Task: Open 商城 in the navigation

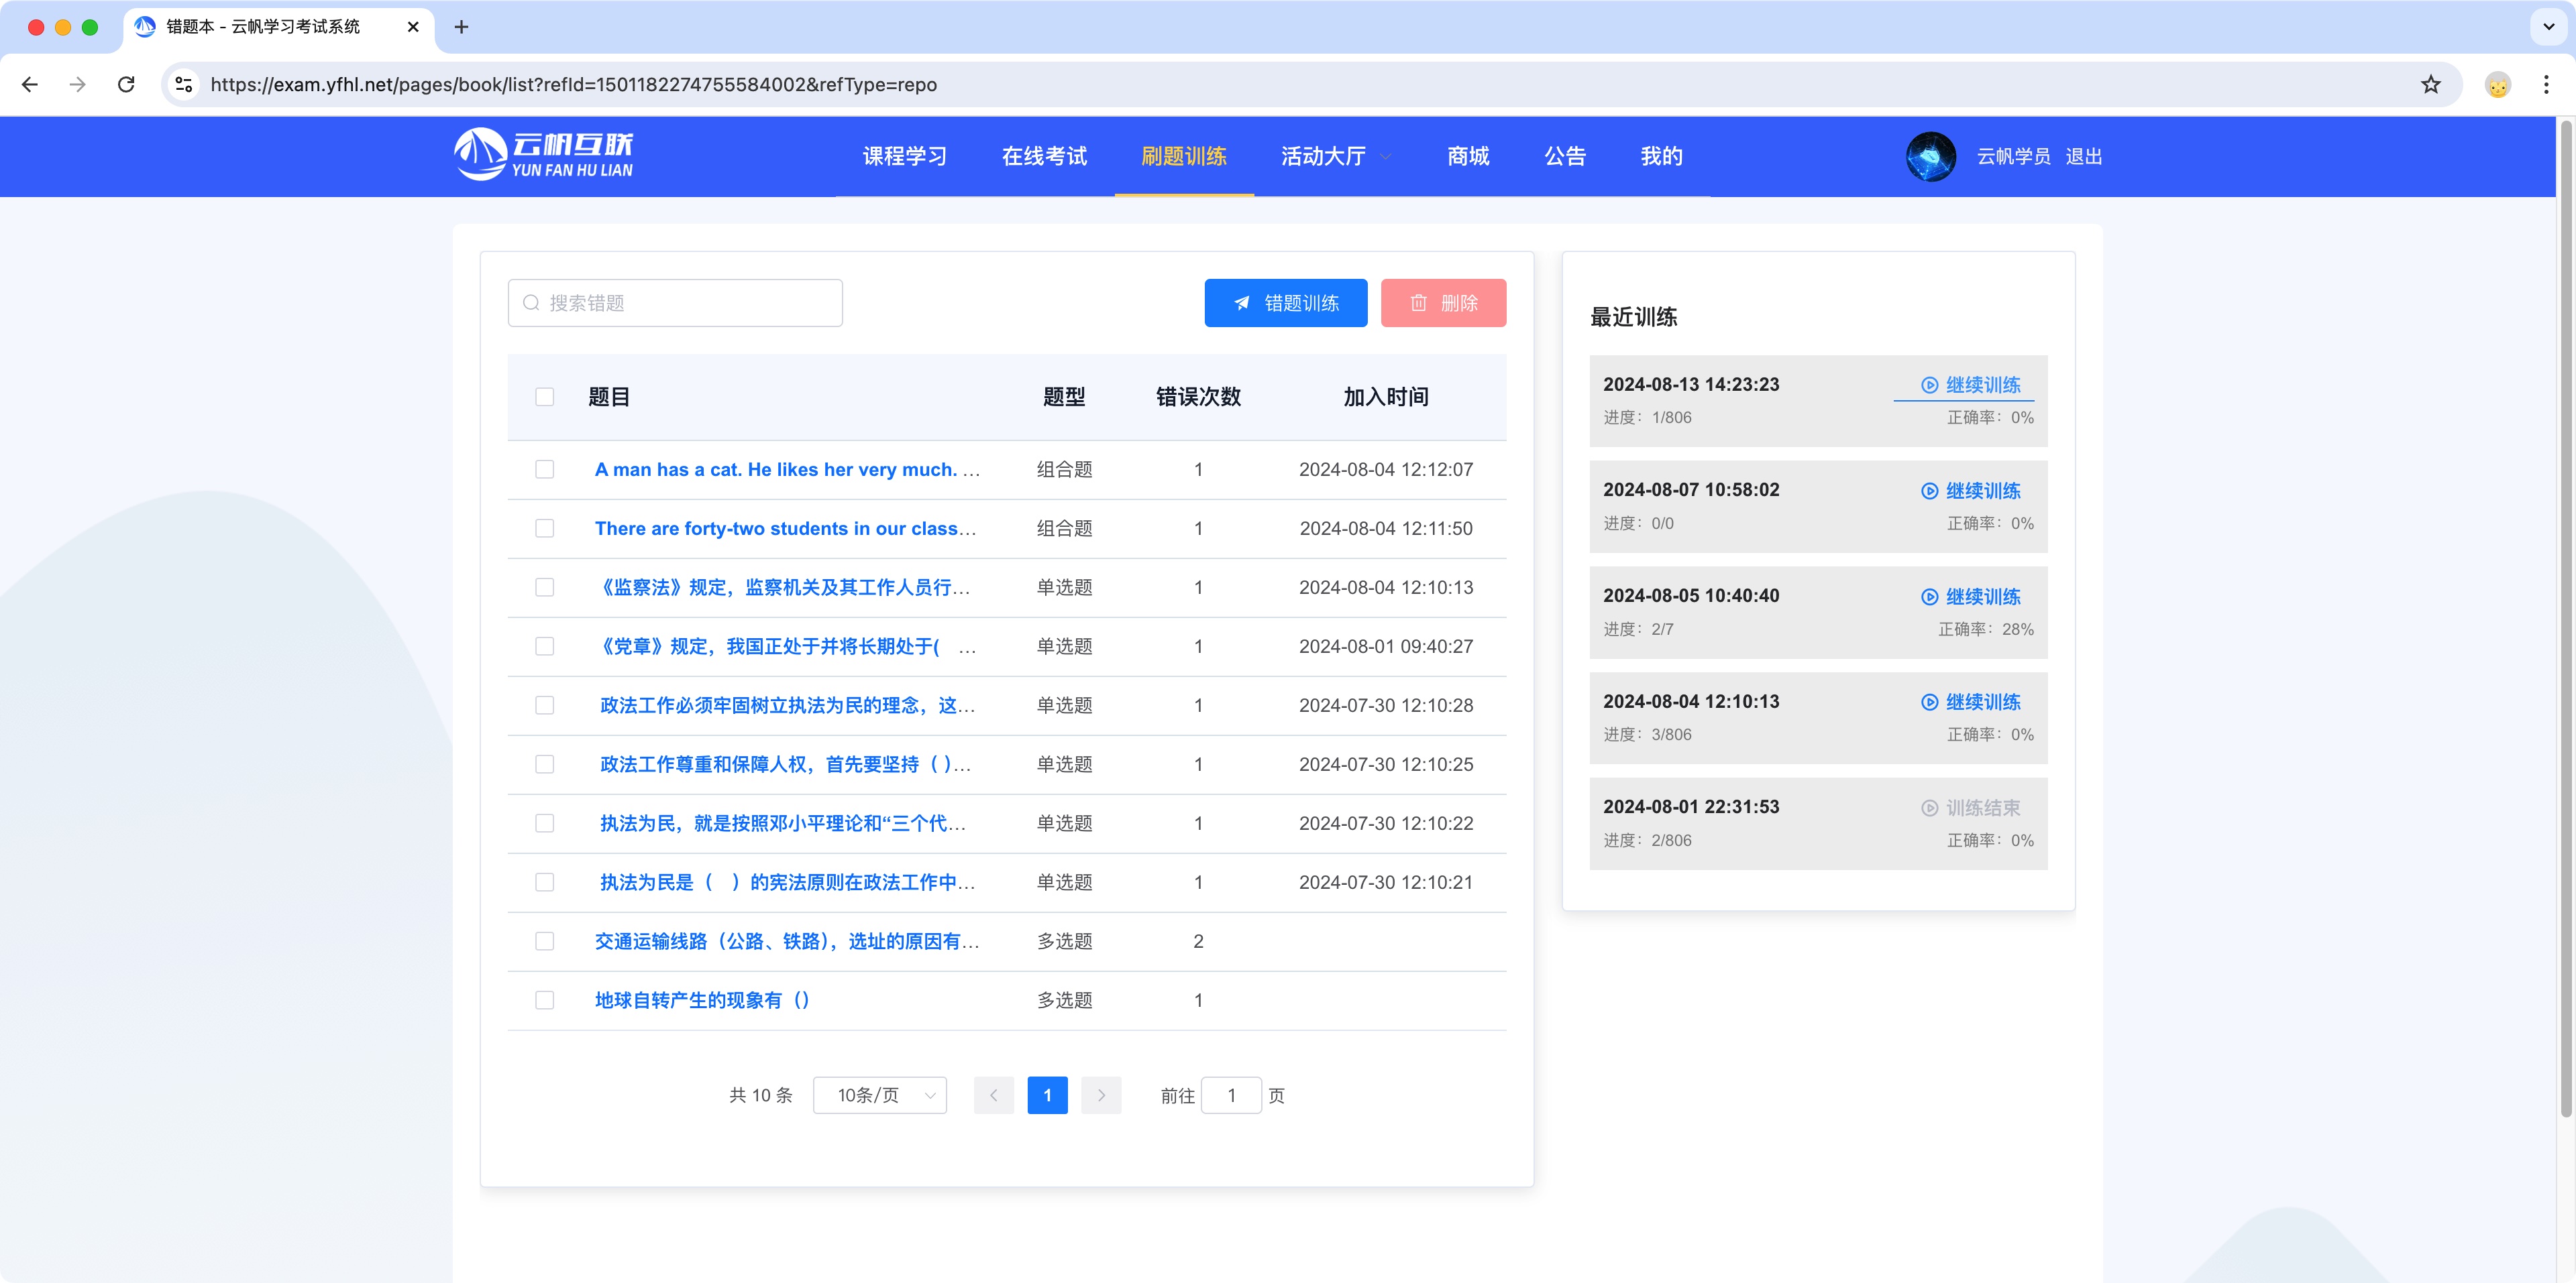Action: (x=1468, y=157)
